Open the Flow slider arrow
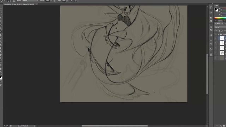This screenshot has height=127, width=226. [67, 1]
